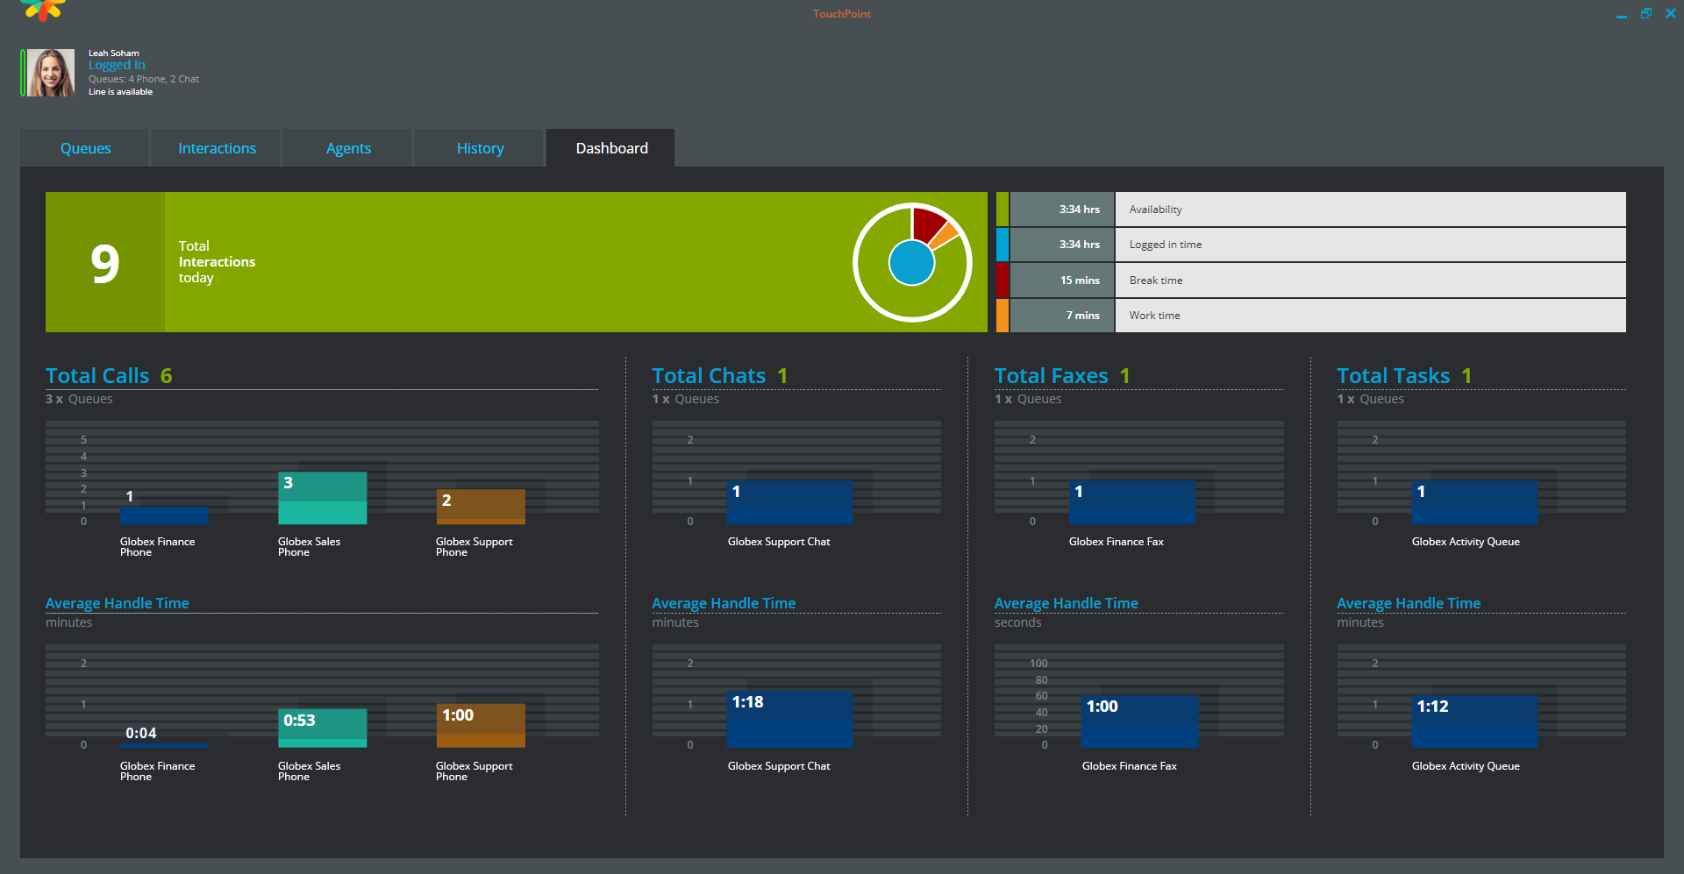Click the red Break time swatch

(1002, 281)
